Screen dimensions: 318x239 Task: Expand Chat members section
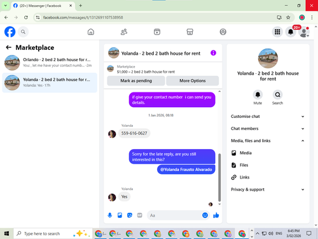[x=268, y=129]
